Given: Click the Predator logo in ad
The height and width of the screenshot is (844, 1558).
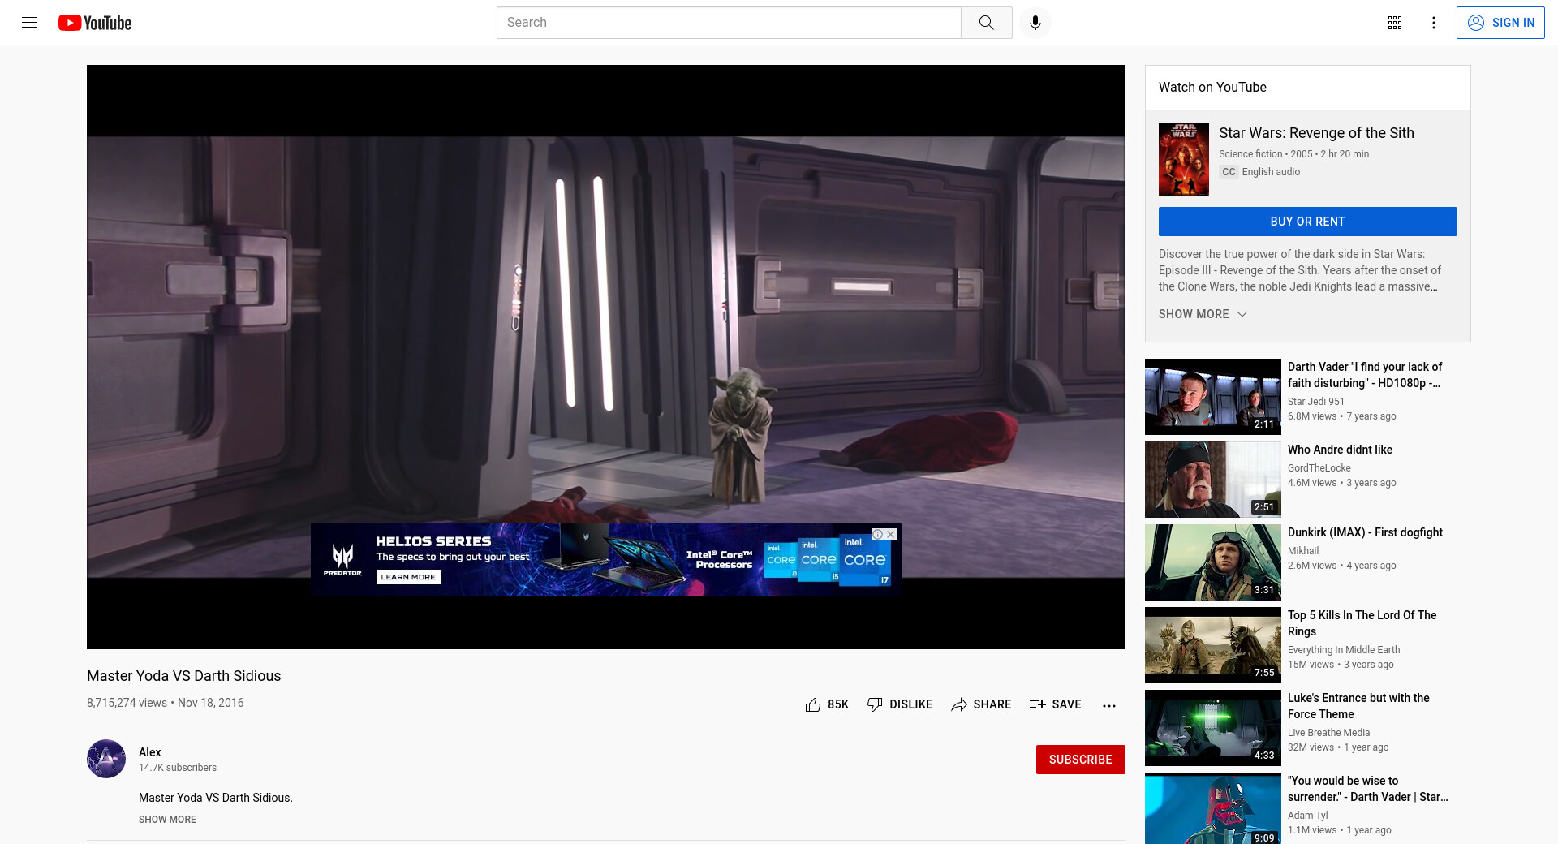Looking at the screenshot, I should 342,560.
